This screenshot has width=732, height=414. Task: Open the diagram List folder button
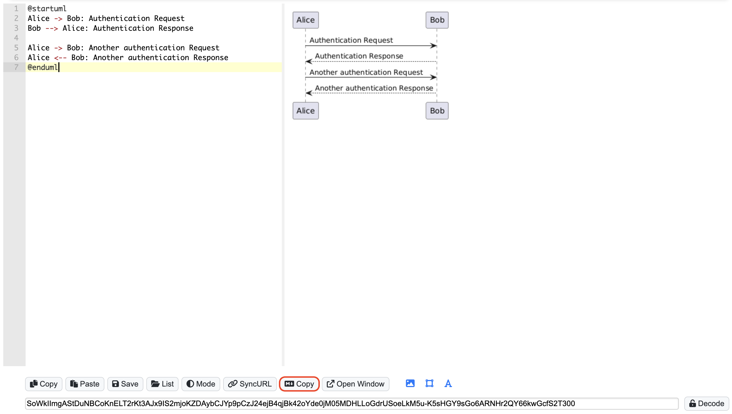(x=162, y=384)
